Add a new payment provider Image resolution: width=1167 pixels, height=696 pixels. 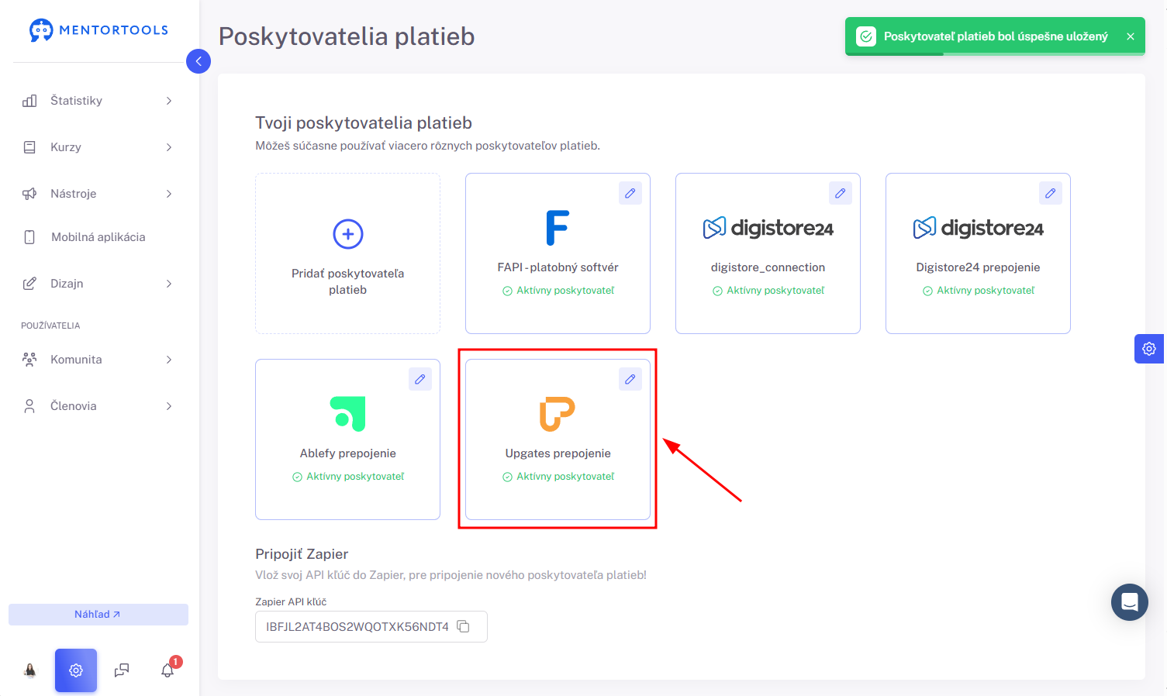point(348,253)
